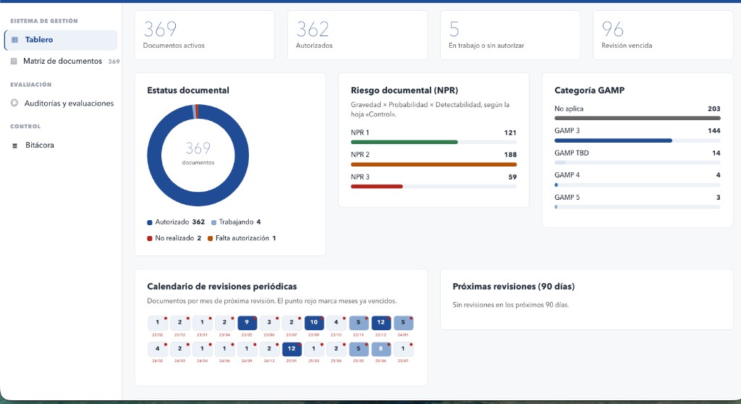Select the 23/12 tile showing 12
Image resolution: width=741 pixels, height=404 pixels.
click(x=381, y=323)
